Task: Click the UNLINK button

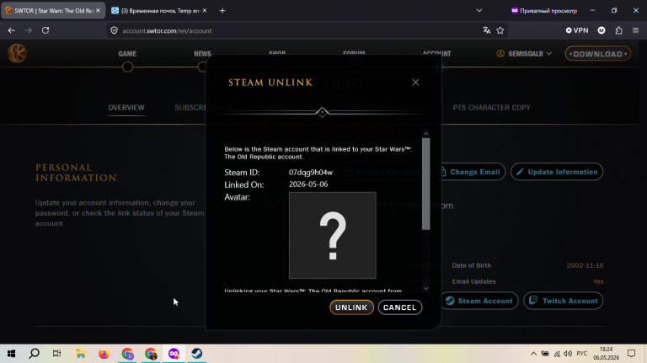Action: point(351,307)
